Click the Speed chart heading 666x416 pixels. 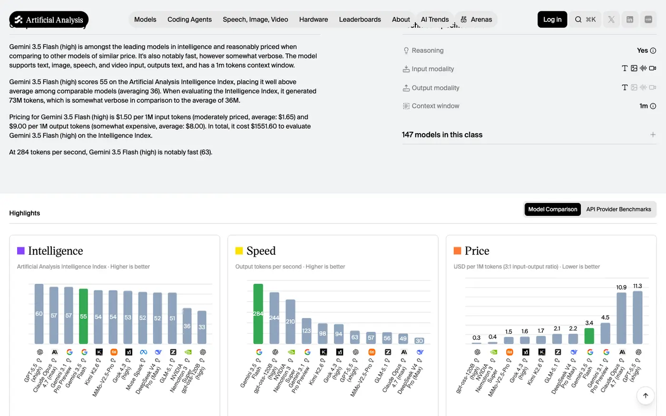click(261, 251)
